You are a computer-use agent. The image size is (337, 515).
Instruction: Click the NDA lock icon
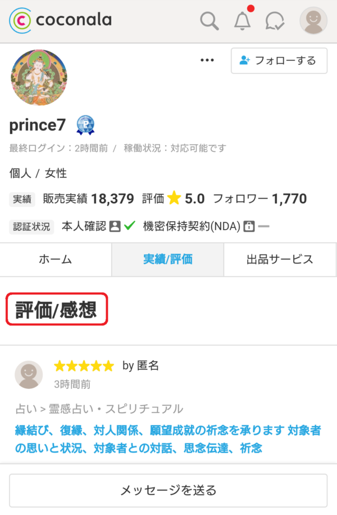249,226
